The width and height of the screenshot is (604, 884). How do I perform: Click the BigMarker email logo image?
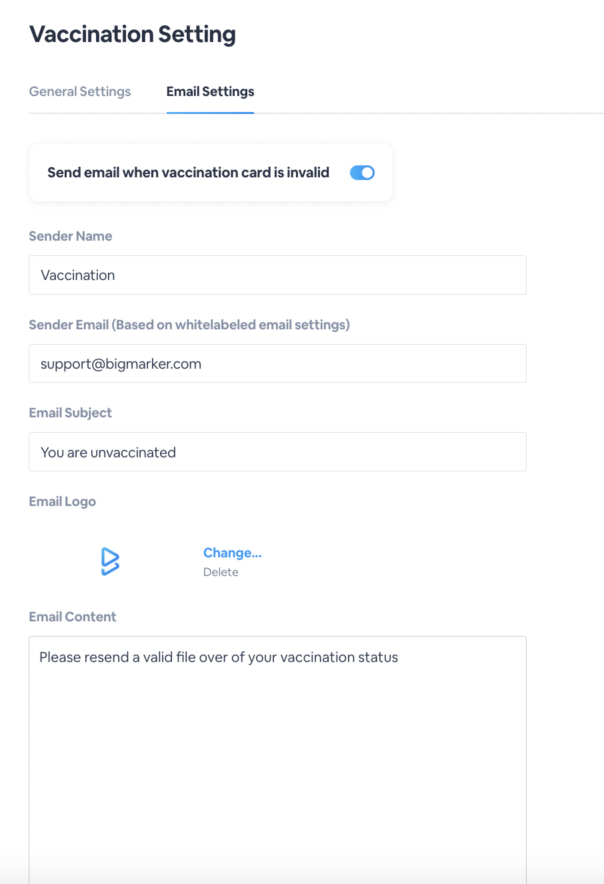click(x=110, y=561)
